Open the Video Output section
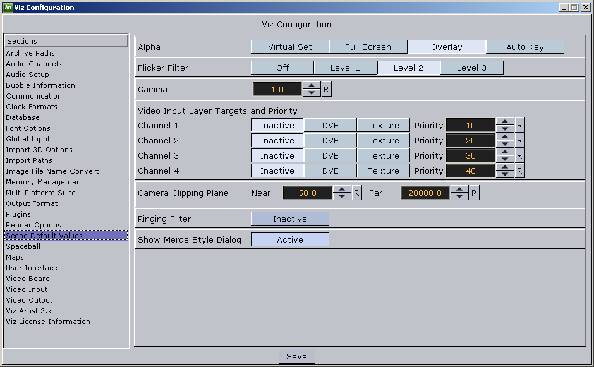The width and height of the screenshot is (594, 367). 30,300
